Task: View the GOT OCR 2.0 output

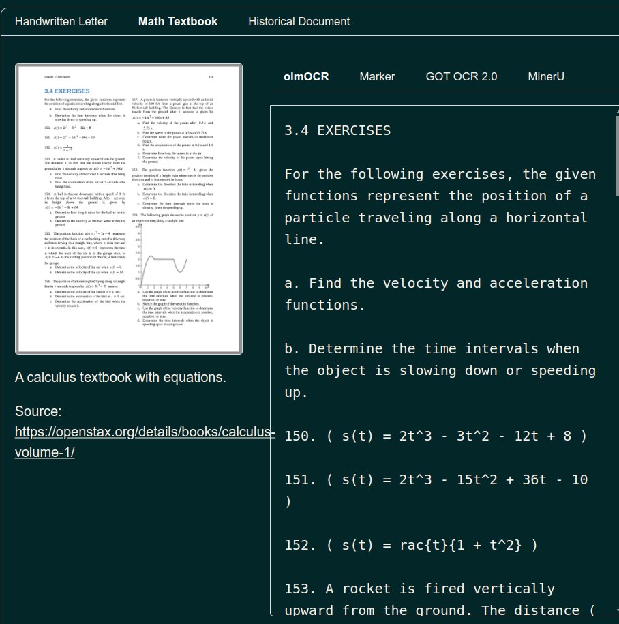Action: (461, 76)
